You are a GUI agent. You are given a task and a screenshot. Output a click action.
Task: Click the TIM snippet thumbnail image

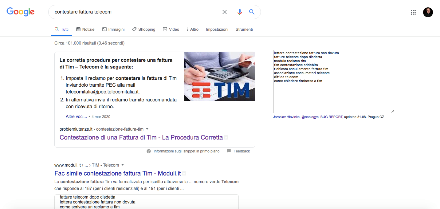pyautogui.click(x=219, y=77)
